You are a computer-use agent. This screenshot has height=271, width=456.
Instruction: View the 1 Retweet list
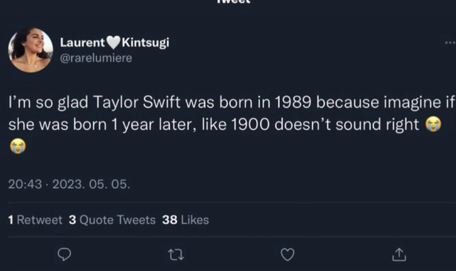35,220
